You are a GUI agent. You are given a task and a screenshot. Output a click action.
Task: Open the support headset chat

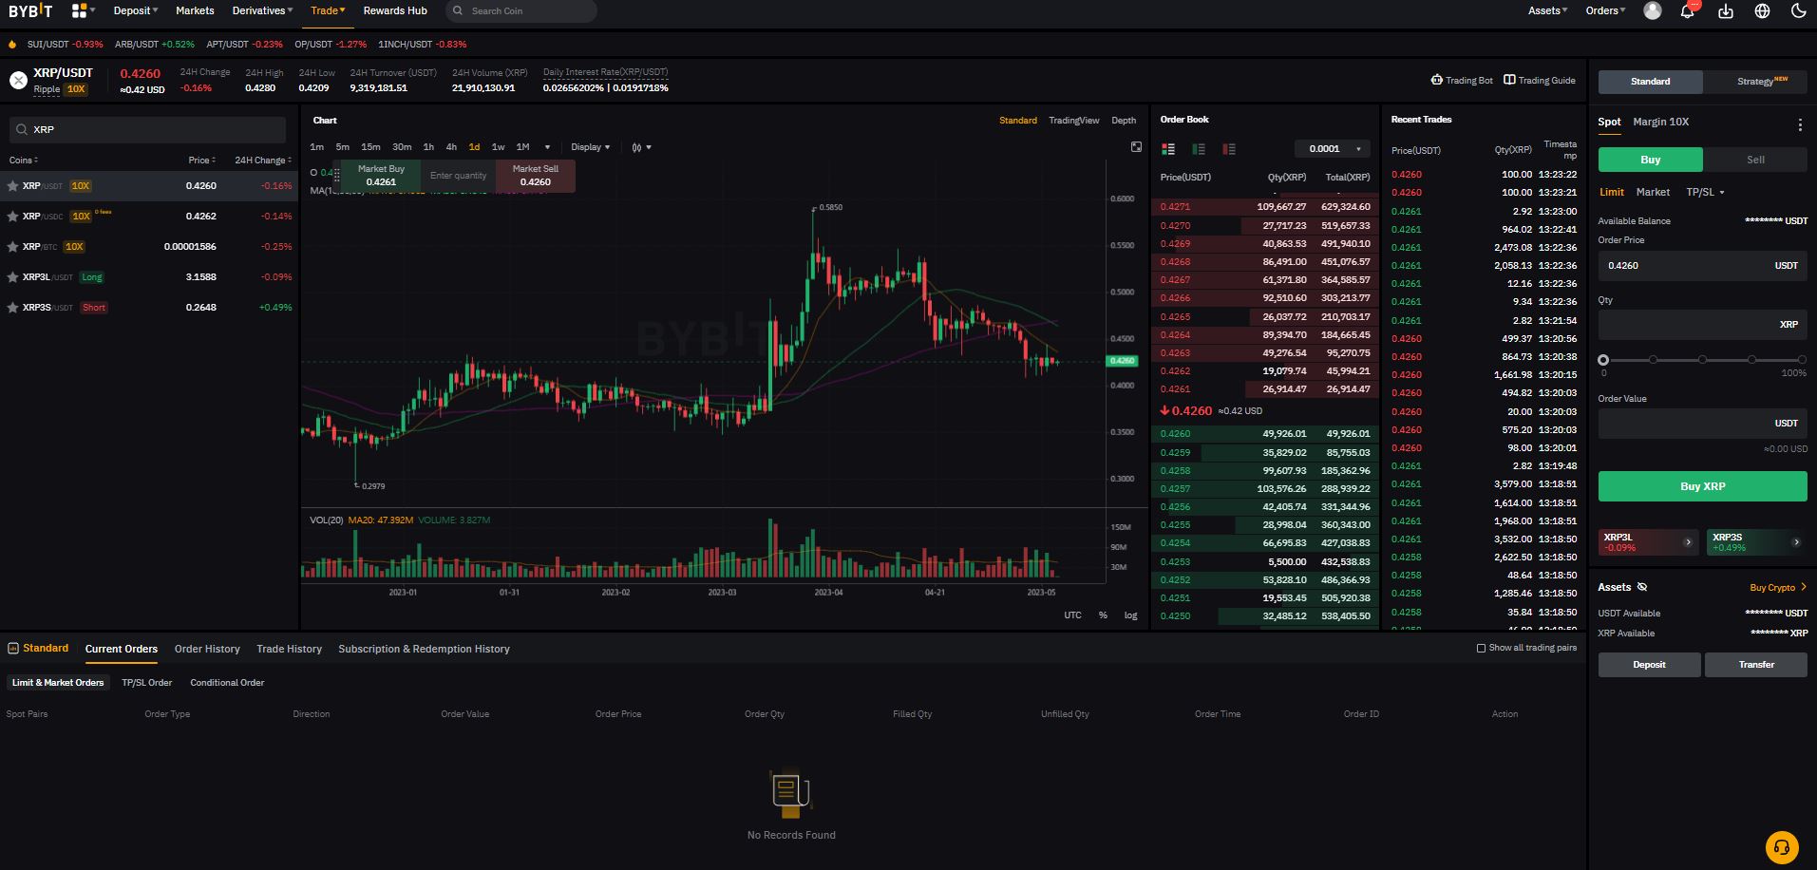[1782, 847]
